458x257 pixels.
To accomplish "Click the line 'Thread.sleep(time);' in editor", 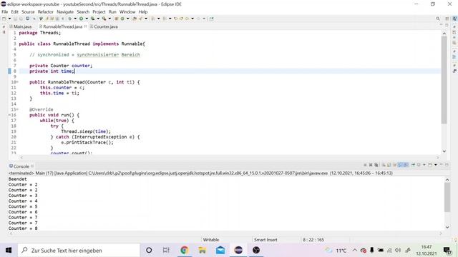I will point(86,131).
